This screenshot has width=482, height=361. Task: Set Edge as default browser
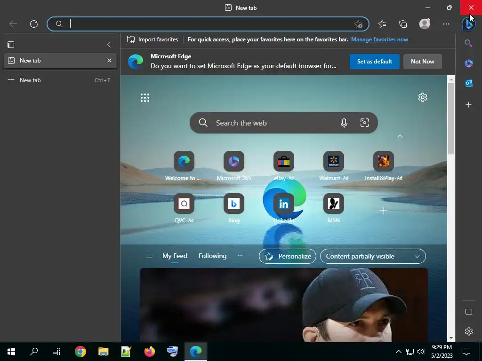374,62
